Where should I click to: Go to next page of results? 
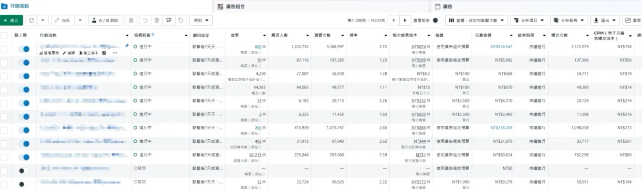coord(405,20)
